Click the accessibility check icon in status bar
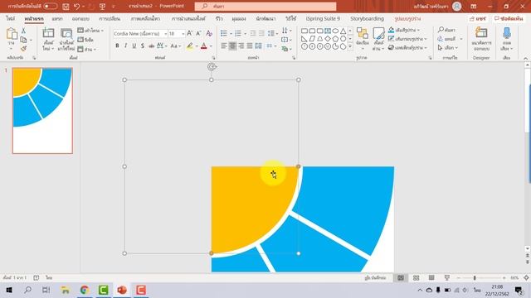 point(37,278)
